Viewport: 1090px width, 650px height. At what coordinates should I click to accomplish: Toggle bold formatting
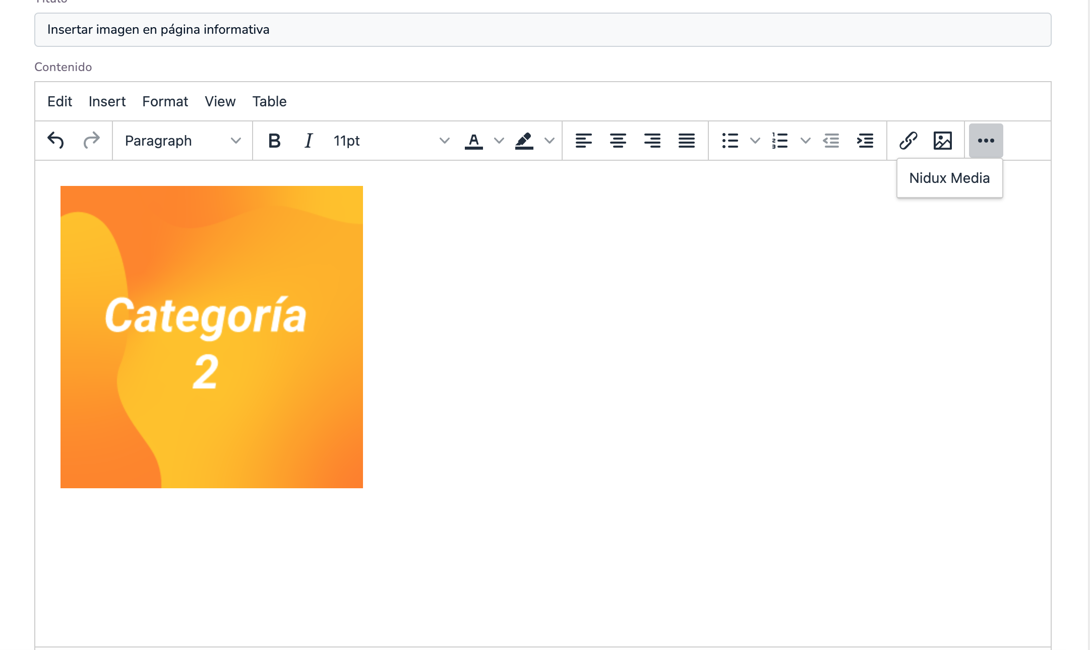pos(274,141)
